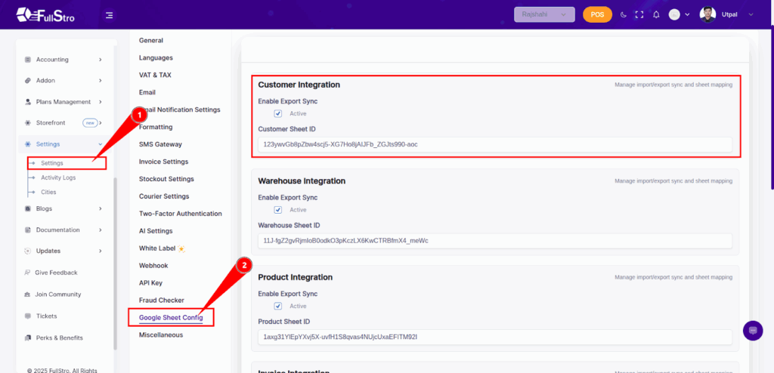774x373 pixels.
Task: Click the sidebar vertical scrollbar
Action: pos(115,264)
